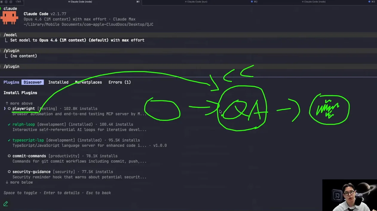Image resolution: width=377 pixels, height=211 pixels.
Task: Click the '[productivity]' category tag
Action: pyautogui.click(x=64, y=156)
